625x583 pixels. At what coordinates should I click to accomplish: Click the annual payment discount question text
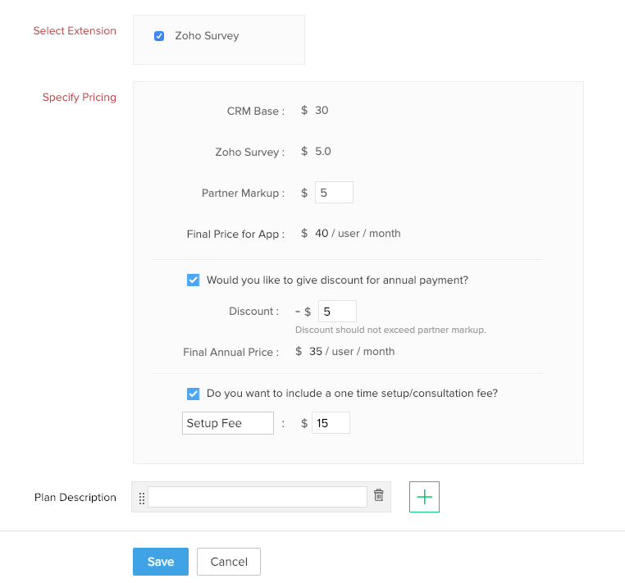337,280
